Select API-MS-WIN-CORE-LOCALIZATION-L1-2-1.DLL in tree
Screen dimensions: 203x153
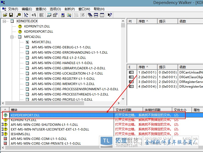pos(67,73)
